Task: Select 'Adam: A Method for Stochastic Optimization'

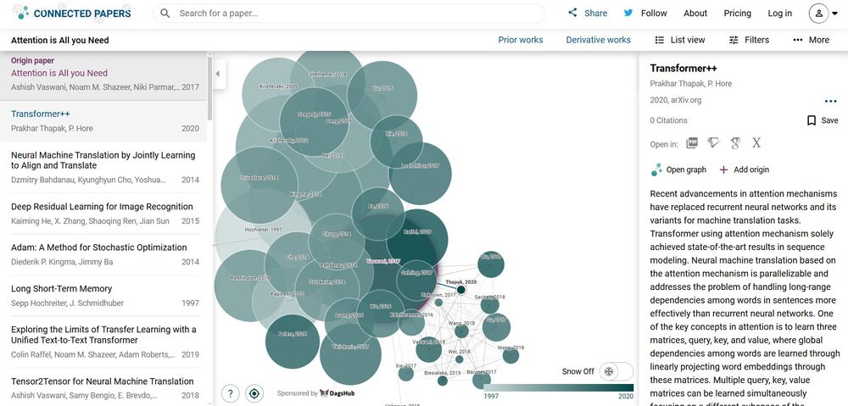Action: pos(103,254)
